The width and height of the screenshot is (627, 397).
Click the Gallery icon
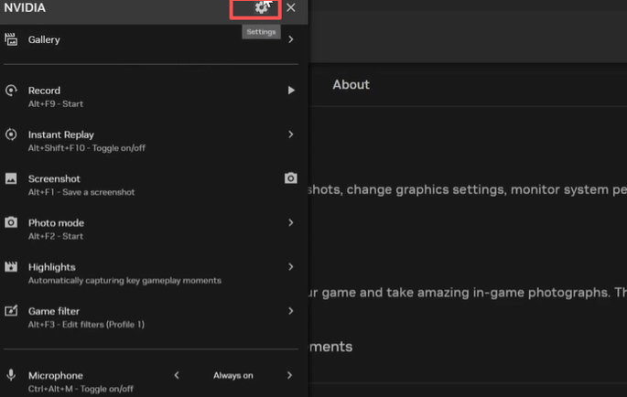click(11, 39)
